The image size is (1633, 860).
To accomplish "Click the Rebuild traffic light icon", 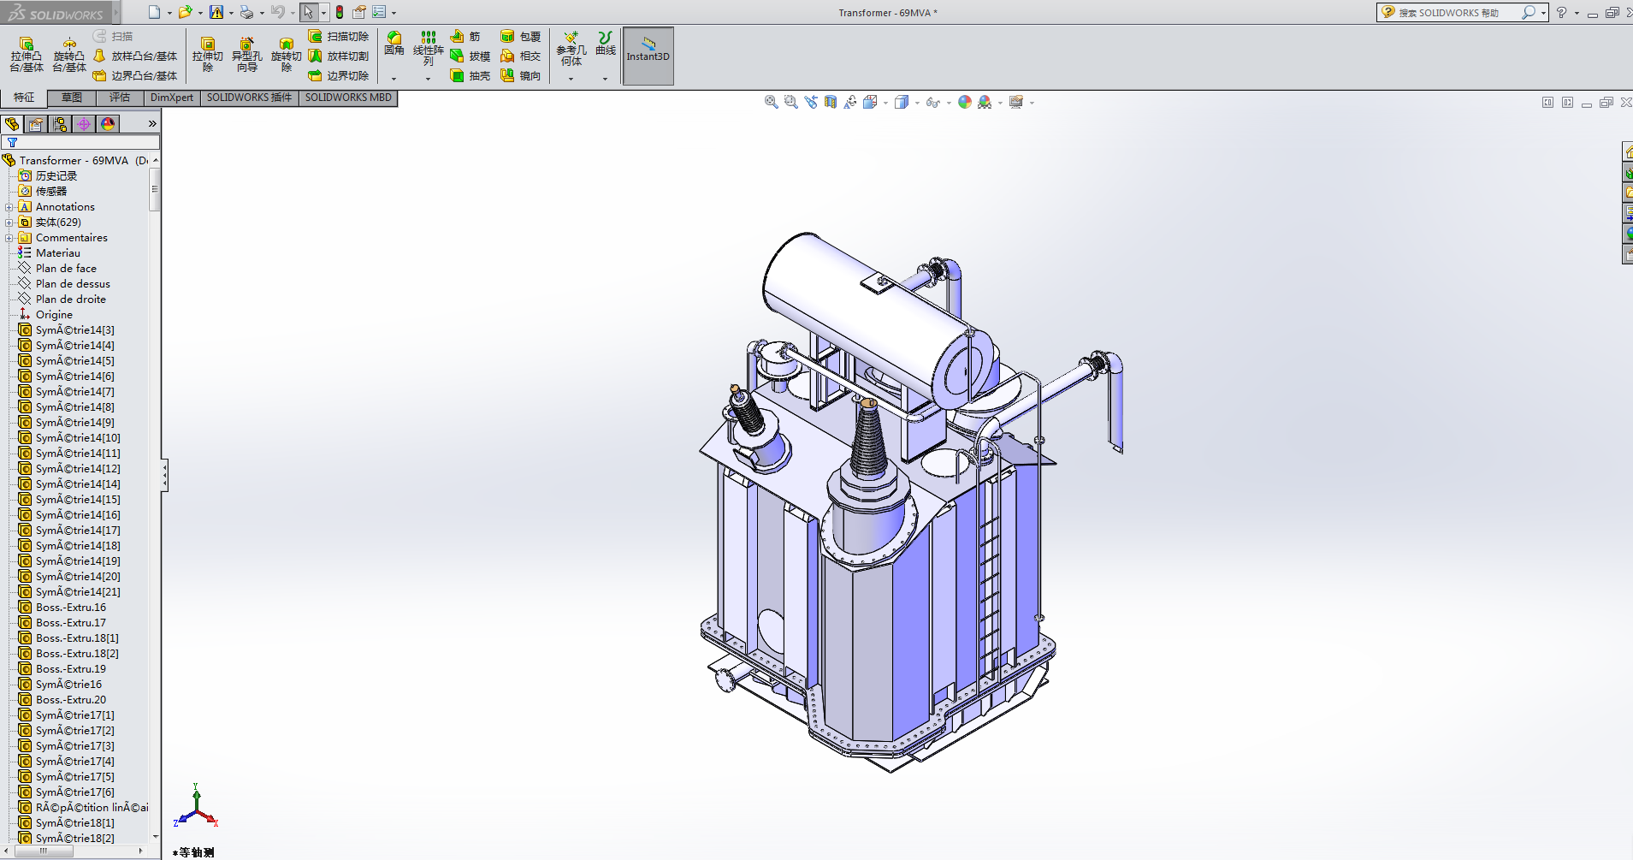I will [340, 12].
